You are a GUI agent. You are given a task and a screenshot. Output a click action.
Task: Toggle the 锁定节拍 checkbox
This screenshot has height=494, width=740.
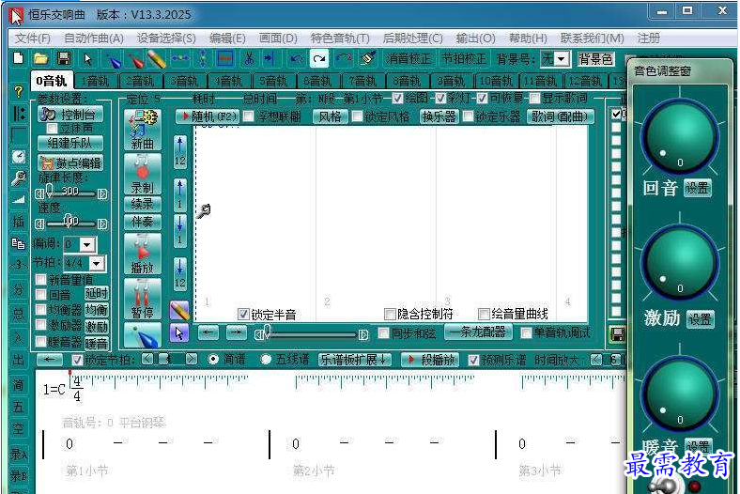(x=77, y=360)
